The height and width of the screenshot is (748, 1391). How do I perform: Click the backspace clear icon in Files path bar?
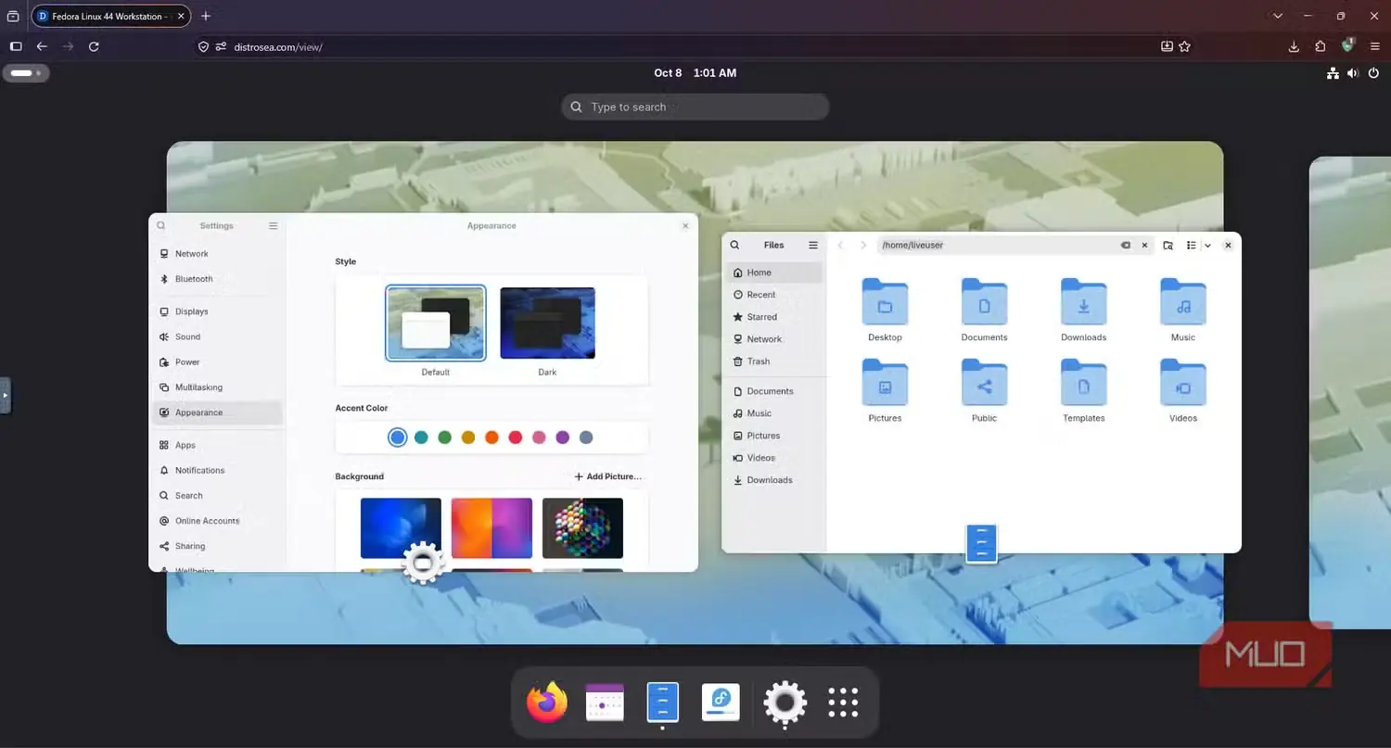click(x=1125, y=246)
